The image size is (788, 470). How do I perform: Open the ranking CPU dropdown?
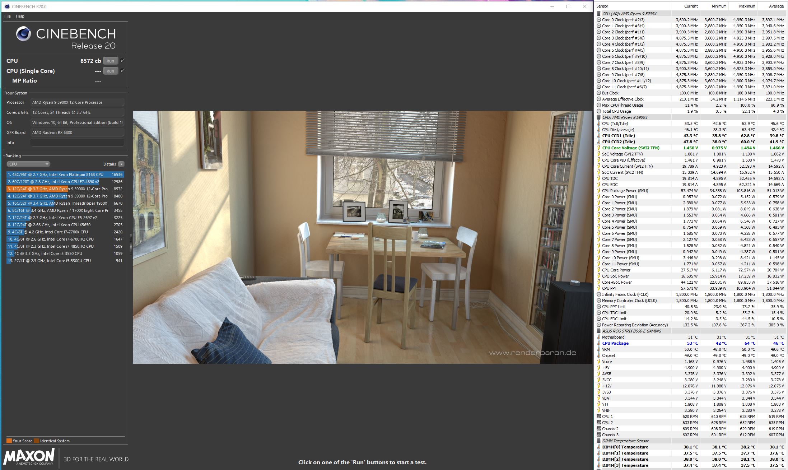point(28,164)
